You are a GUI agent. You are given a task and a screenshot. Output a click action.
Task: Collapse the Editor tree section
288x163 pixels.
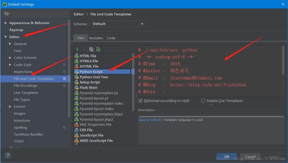6,37
